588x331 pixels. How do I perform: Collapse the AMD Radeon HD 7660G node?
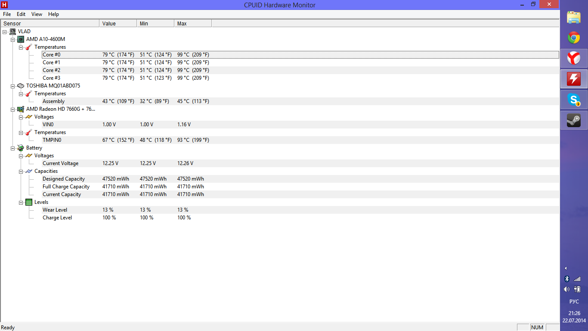tap(12, 109)
